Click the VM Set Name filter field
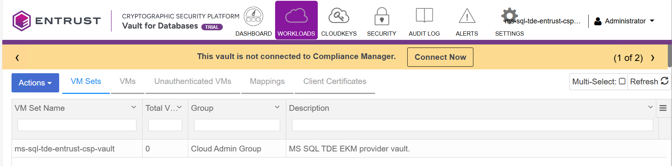Viewport: 672px width, 166px height. 77,125
